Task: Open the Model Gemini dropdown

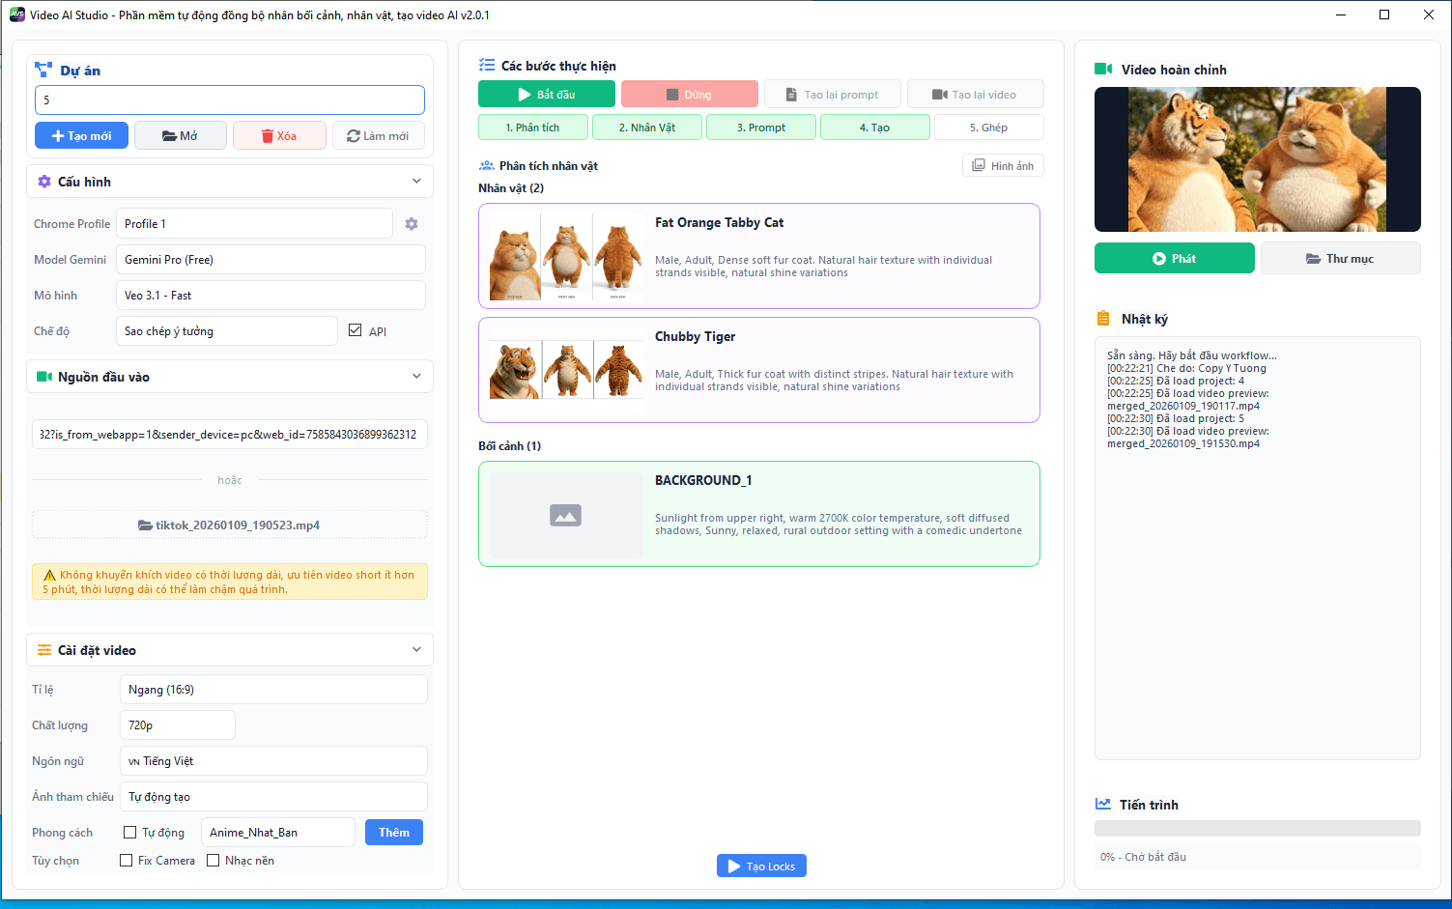Action: [270, 260]
